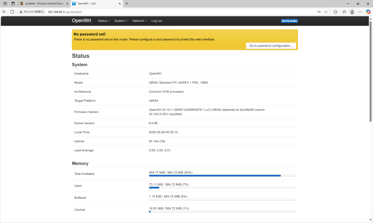Click the browser back arrow
Viewport: 373px width, 223px height.
click(x=4, y=12)
